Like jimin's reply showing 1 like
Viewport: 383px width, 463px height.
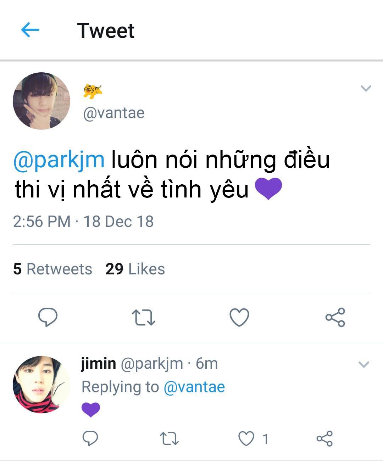click(246, 439)
